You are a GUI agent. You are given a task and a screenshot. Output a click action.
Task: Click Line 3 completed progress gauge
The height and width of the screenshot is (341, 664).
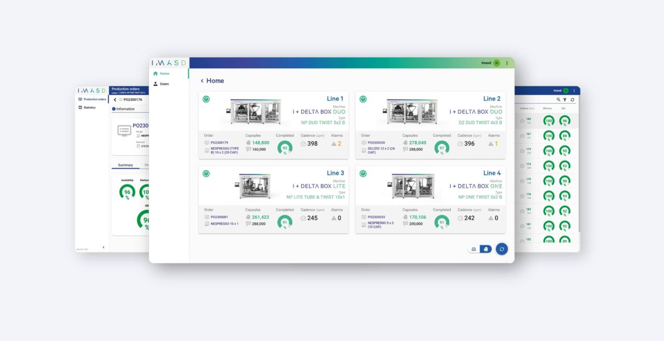tap(284, 221)
